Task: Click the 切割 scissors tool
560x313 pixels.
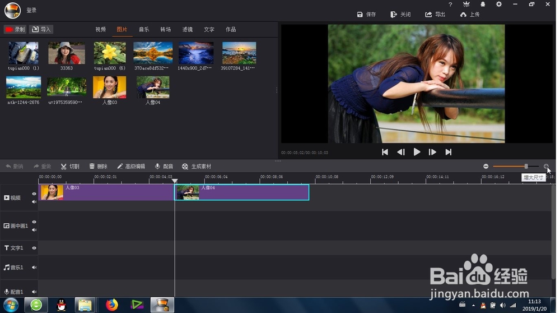Action: [x=70, y=167]
